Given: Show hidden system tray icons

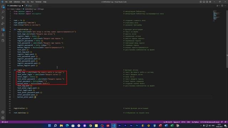Looking at the screenshot, I should tap(201, 126).
